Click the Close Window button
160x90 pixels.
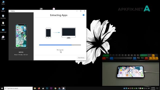tap(81, 58)
